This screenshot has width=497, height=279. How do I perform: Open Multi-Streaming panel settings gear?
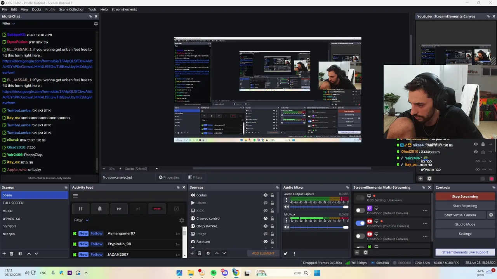(x=365, y=253)
